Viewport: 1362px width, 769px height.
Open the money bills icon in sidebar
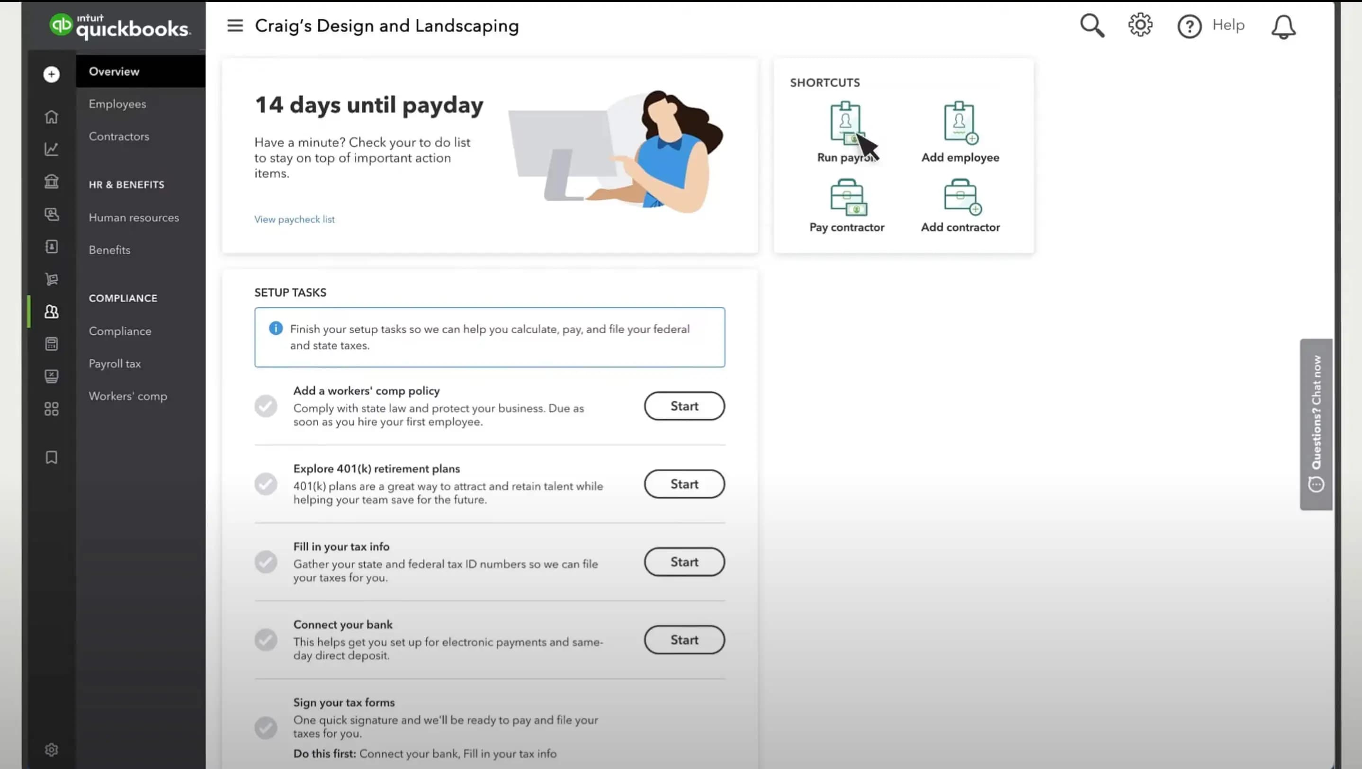[x=51, y=214]
